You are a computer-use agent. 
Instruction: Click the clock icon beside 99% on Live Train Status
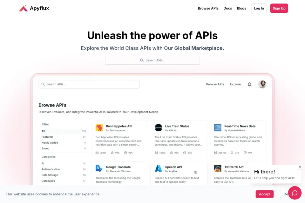coord(185,153)
